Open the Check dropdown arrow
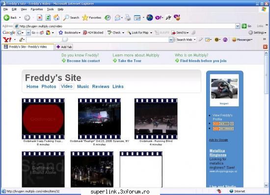The height and width of the screenshot is (195, 270). (123, 33)
